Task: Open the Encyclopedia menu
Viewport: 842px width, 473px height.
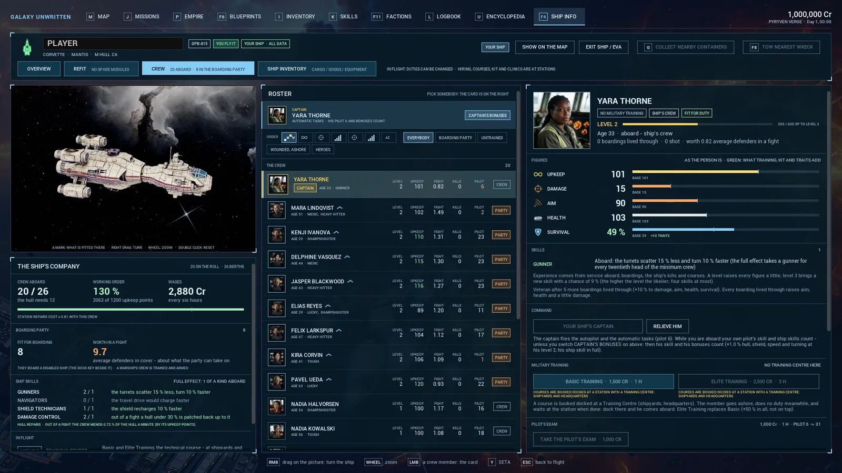Action: tap(500, 17)
